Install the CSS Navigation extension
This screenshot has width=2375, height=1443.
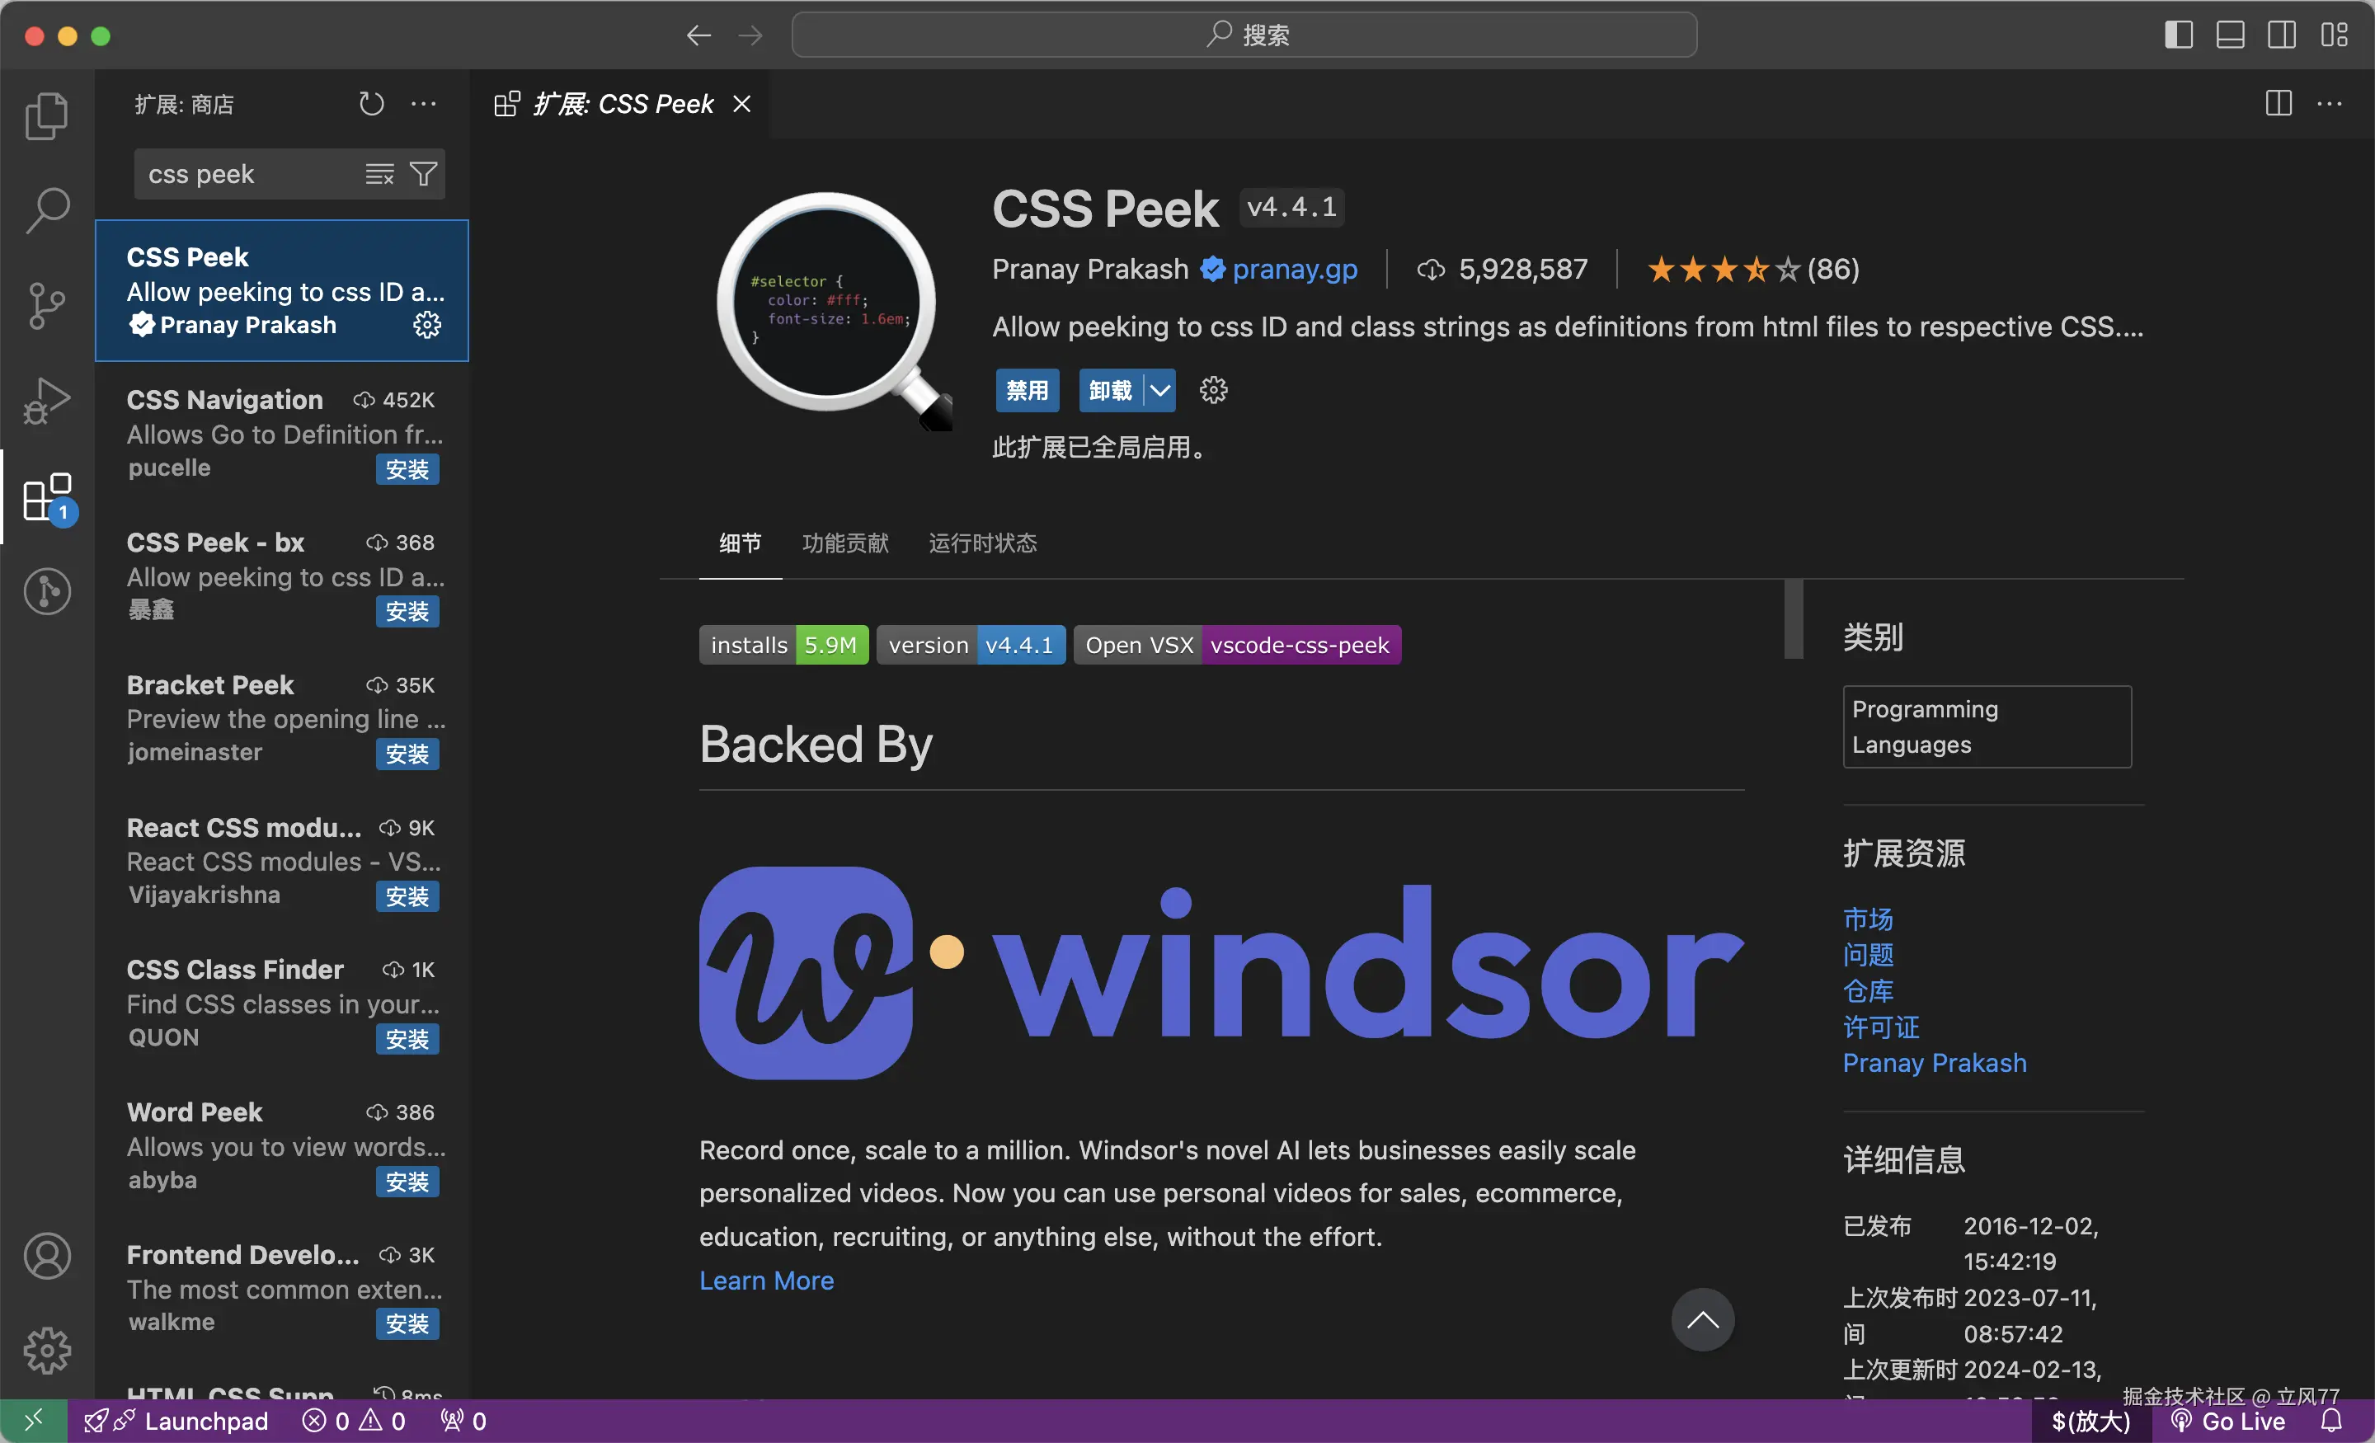[x=407, y=469]
